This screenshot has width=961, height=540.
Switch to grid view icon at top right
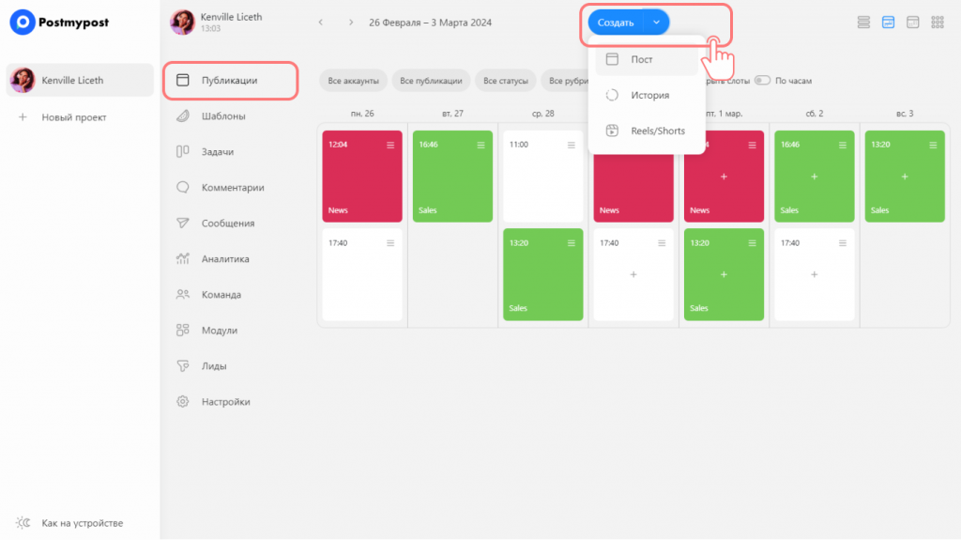[937, 23]
